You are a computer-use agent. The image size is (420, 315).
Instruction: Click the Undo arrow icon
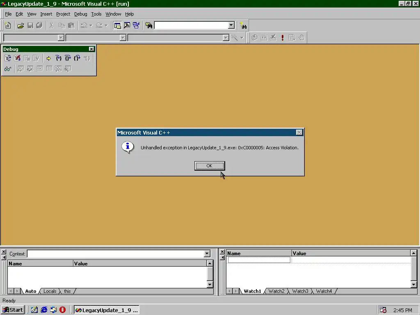(84, 25)
